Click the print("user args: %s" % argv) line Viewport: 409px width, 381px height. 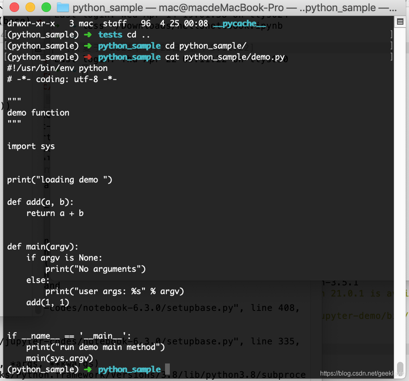point(114,291)
